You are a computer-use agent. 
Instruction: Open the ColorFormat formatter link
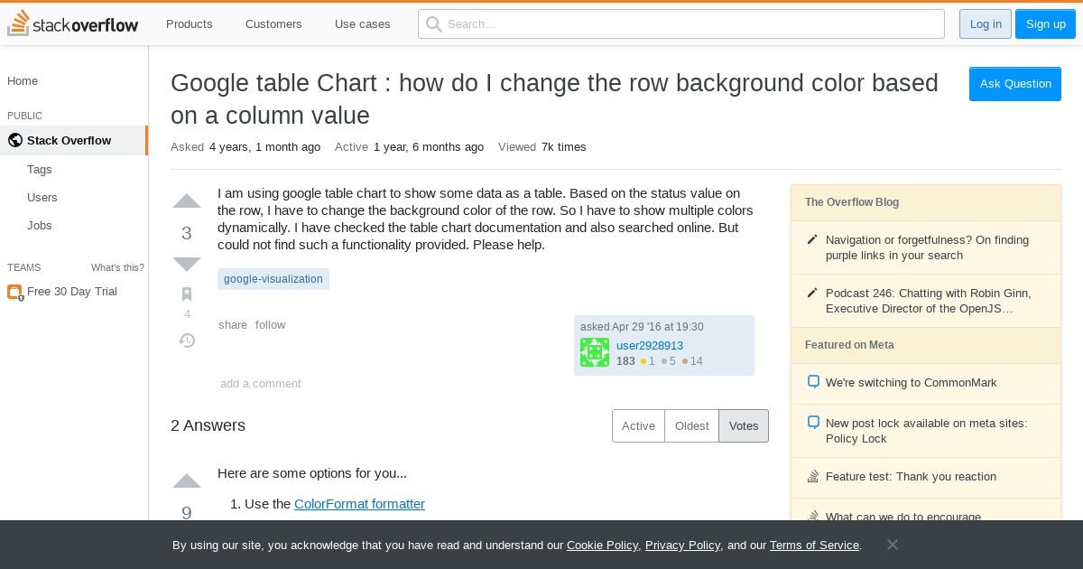point(359,504)
